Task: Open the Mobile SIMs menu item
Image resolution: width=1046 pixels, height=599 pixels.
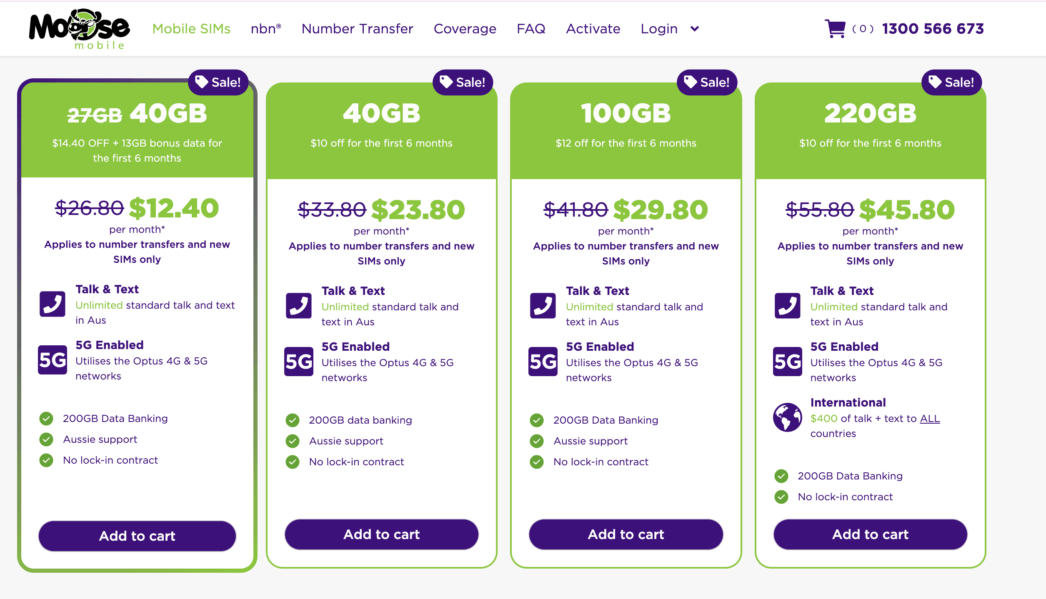Action: coord(191,29)
